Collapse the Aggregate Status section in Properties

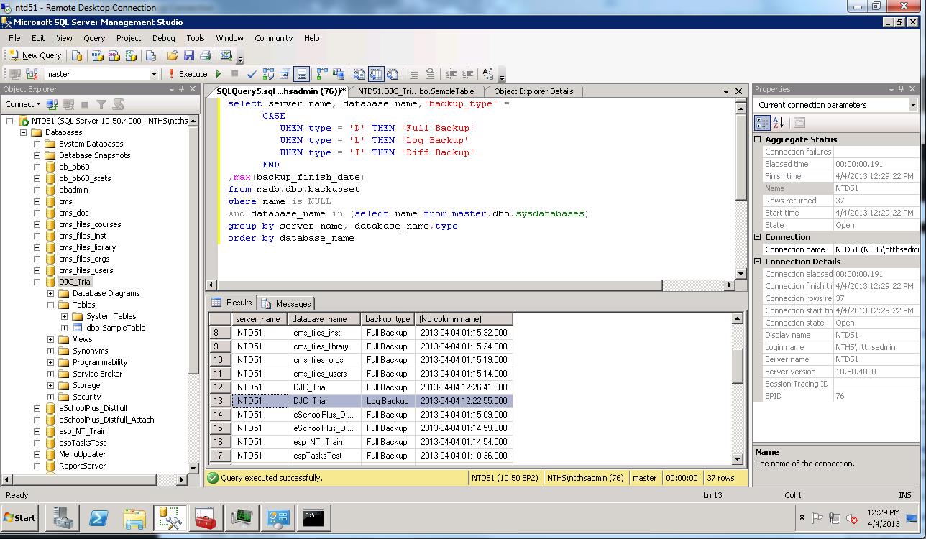click(x=758, y=139)
